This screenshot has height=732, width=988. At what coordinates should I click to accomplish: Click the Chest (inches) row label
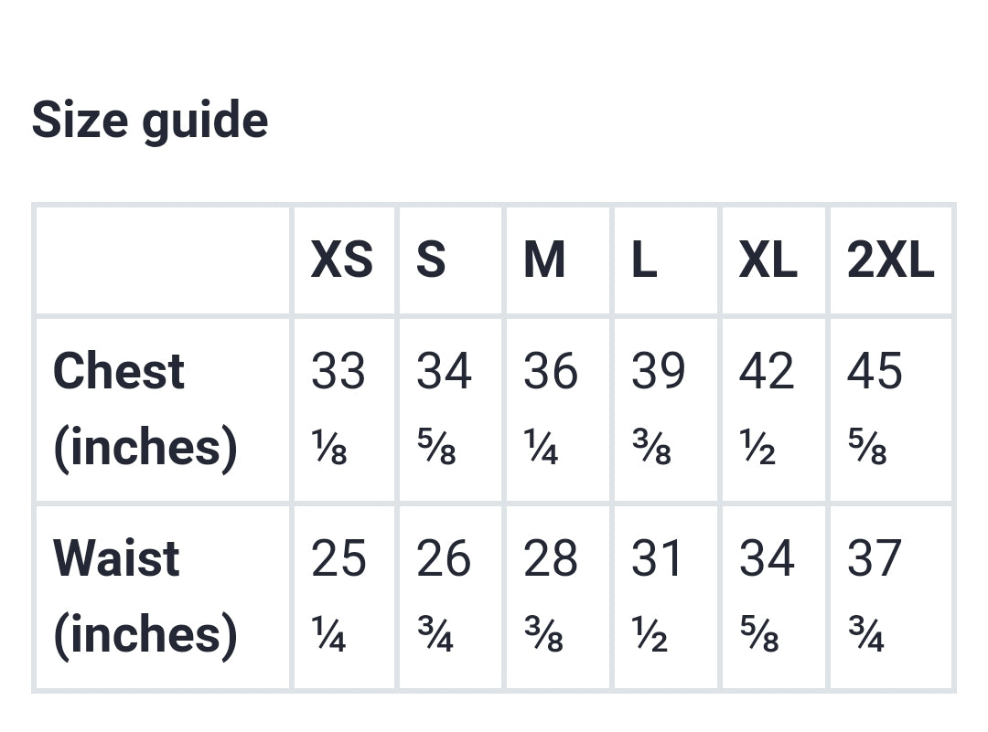click(145, 408)
